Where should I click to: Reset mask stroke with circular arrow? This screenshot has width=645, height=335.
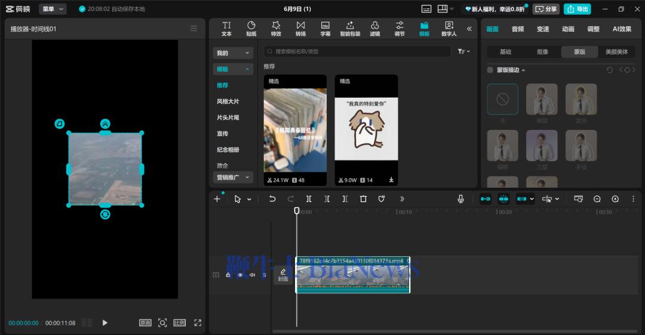click(610, 70)
